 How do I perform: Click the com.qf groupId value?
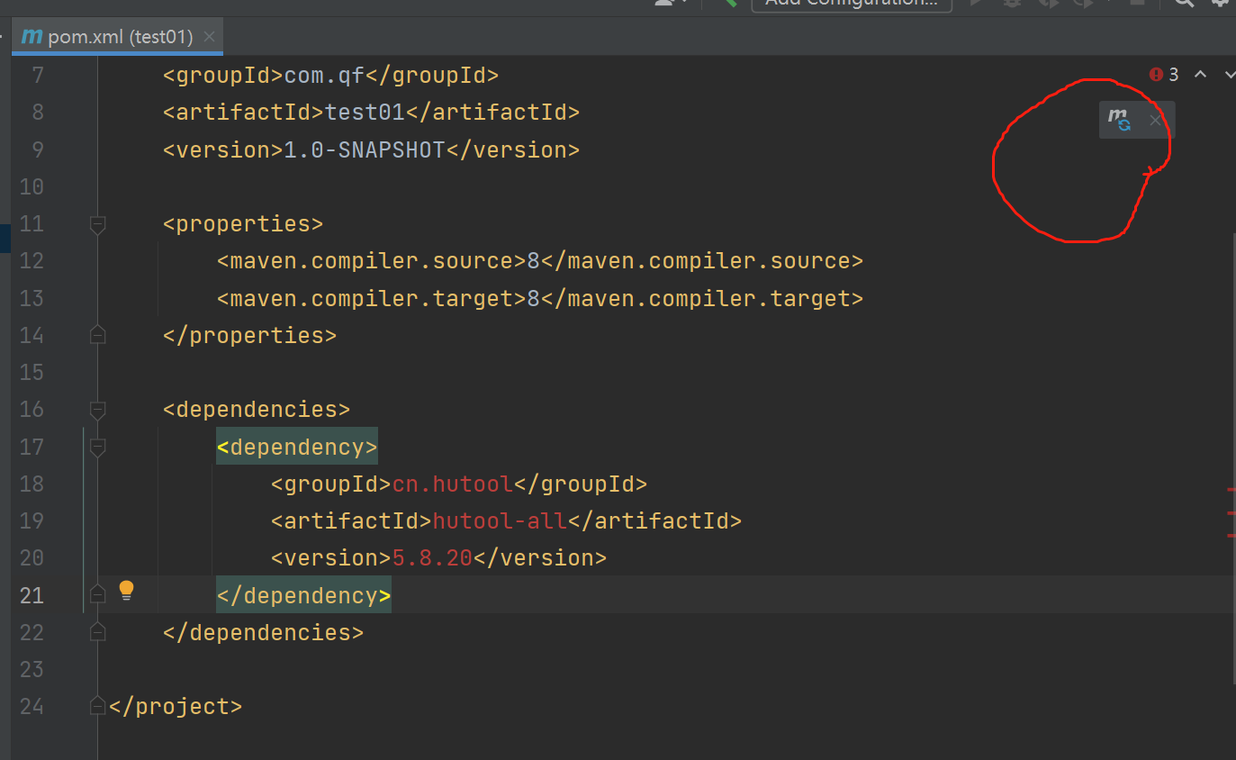(325, 76)
